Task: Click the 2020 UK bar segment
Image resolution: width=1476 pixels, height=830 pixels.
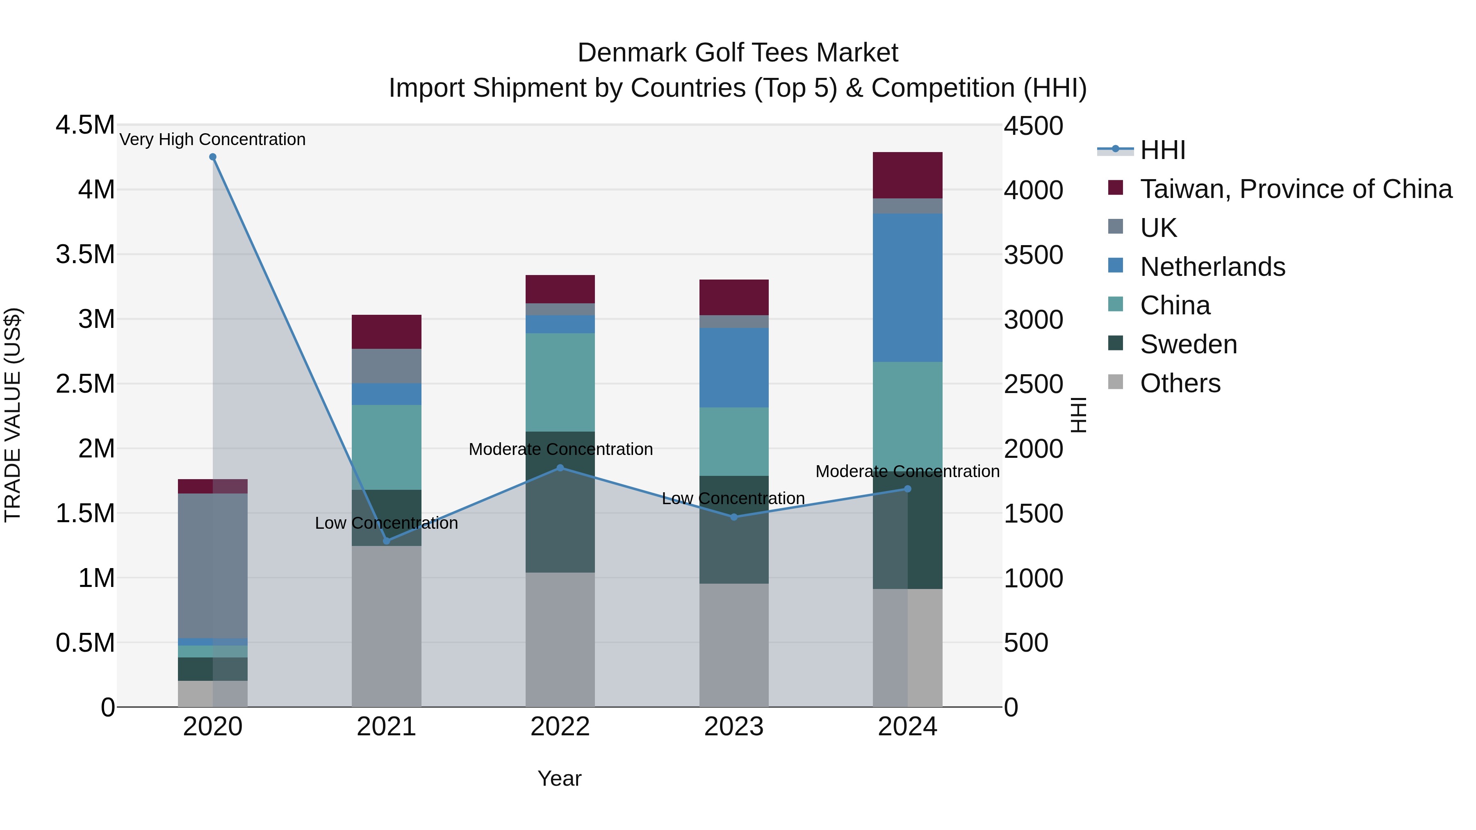Action: [212, 566]
